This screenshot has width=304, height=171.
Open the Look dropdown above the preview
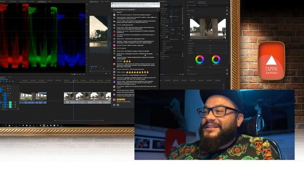pos(194,17)
